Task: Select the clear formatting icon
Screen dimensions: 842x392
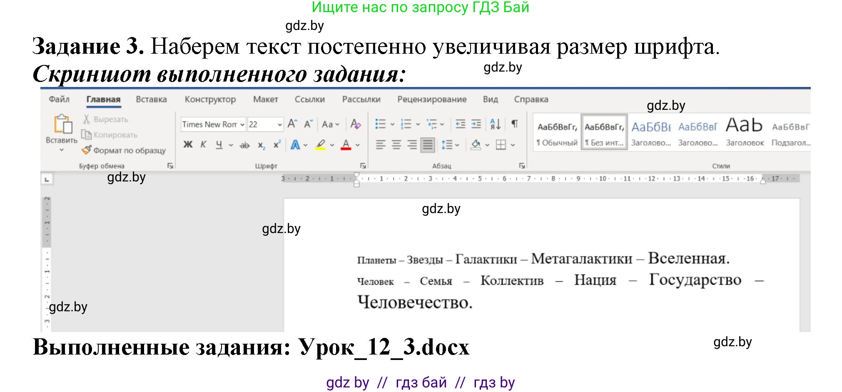Action: (x=355, y=124)
